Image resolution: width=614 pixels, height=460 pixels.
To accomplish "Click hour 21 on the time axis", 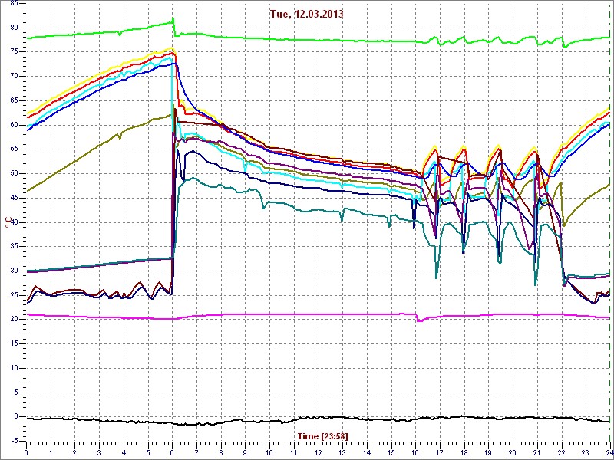I will (x=536, y=452).
